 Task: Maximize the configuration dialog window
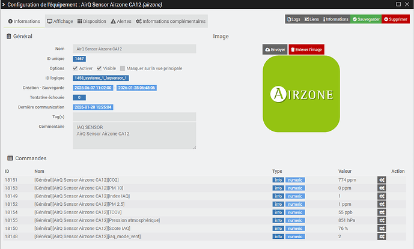point(398,4)
